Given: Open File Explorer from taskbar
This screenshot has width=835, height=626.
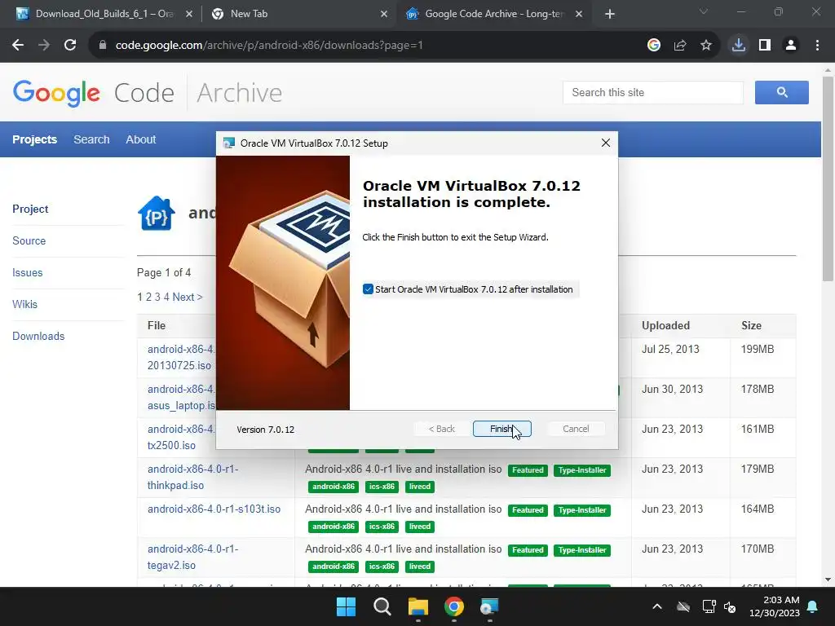Looking at the screenshot, I should [418, 606].
